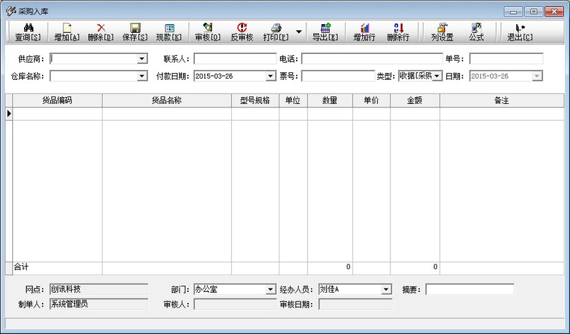570x334 pixels.
Task: Click the 现款[K] toolbar icon
Action: tap(169, 28)
